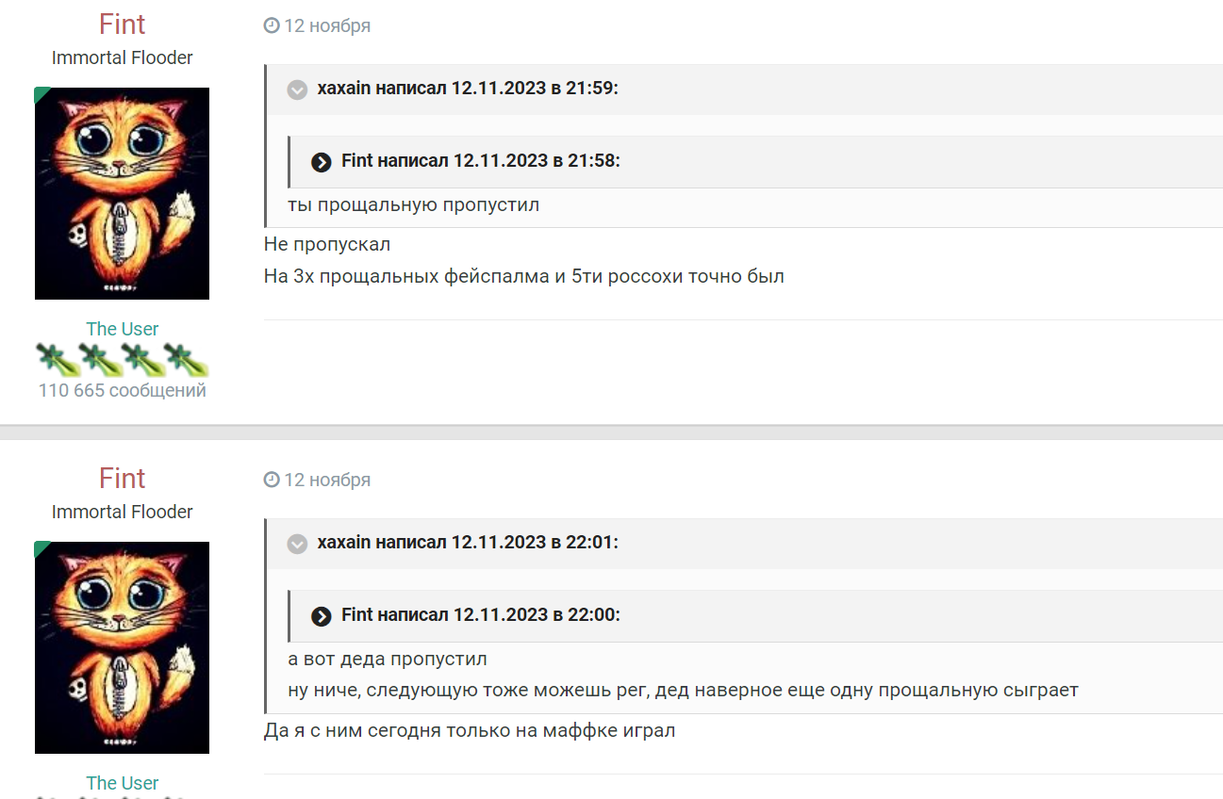Click the clock icon beside the second post date
Image resolution: width=1223 pixels, height=799 pixels.
tap(273, 480)
